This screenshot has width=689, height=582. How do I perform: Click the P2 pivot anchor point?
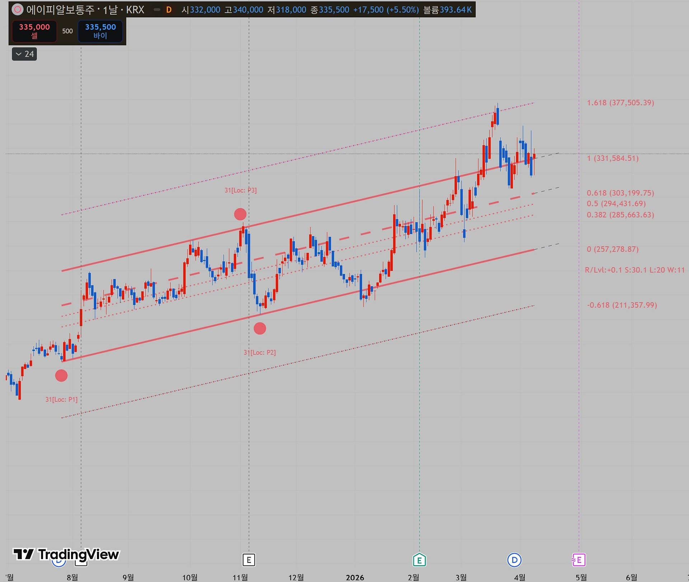pos(260,328)
